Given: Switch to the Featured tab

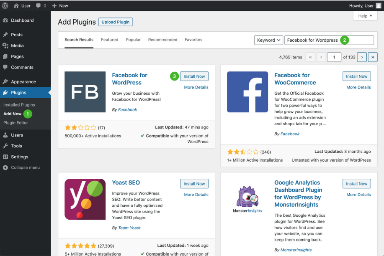Looking at the screenshot, I should [109, 40].
